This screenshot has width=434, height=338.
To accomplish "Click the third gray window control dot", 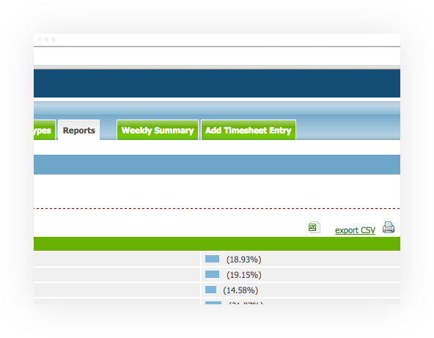I will 54,40.
